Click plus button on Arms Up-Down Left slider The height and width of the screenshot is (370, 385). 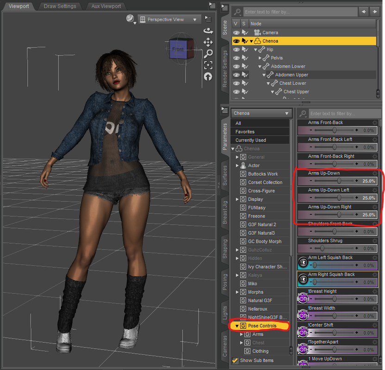357,198
